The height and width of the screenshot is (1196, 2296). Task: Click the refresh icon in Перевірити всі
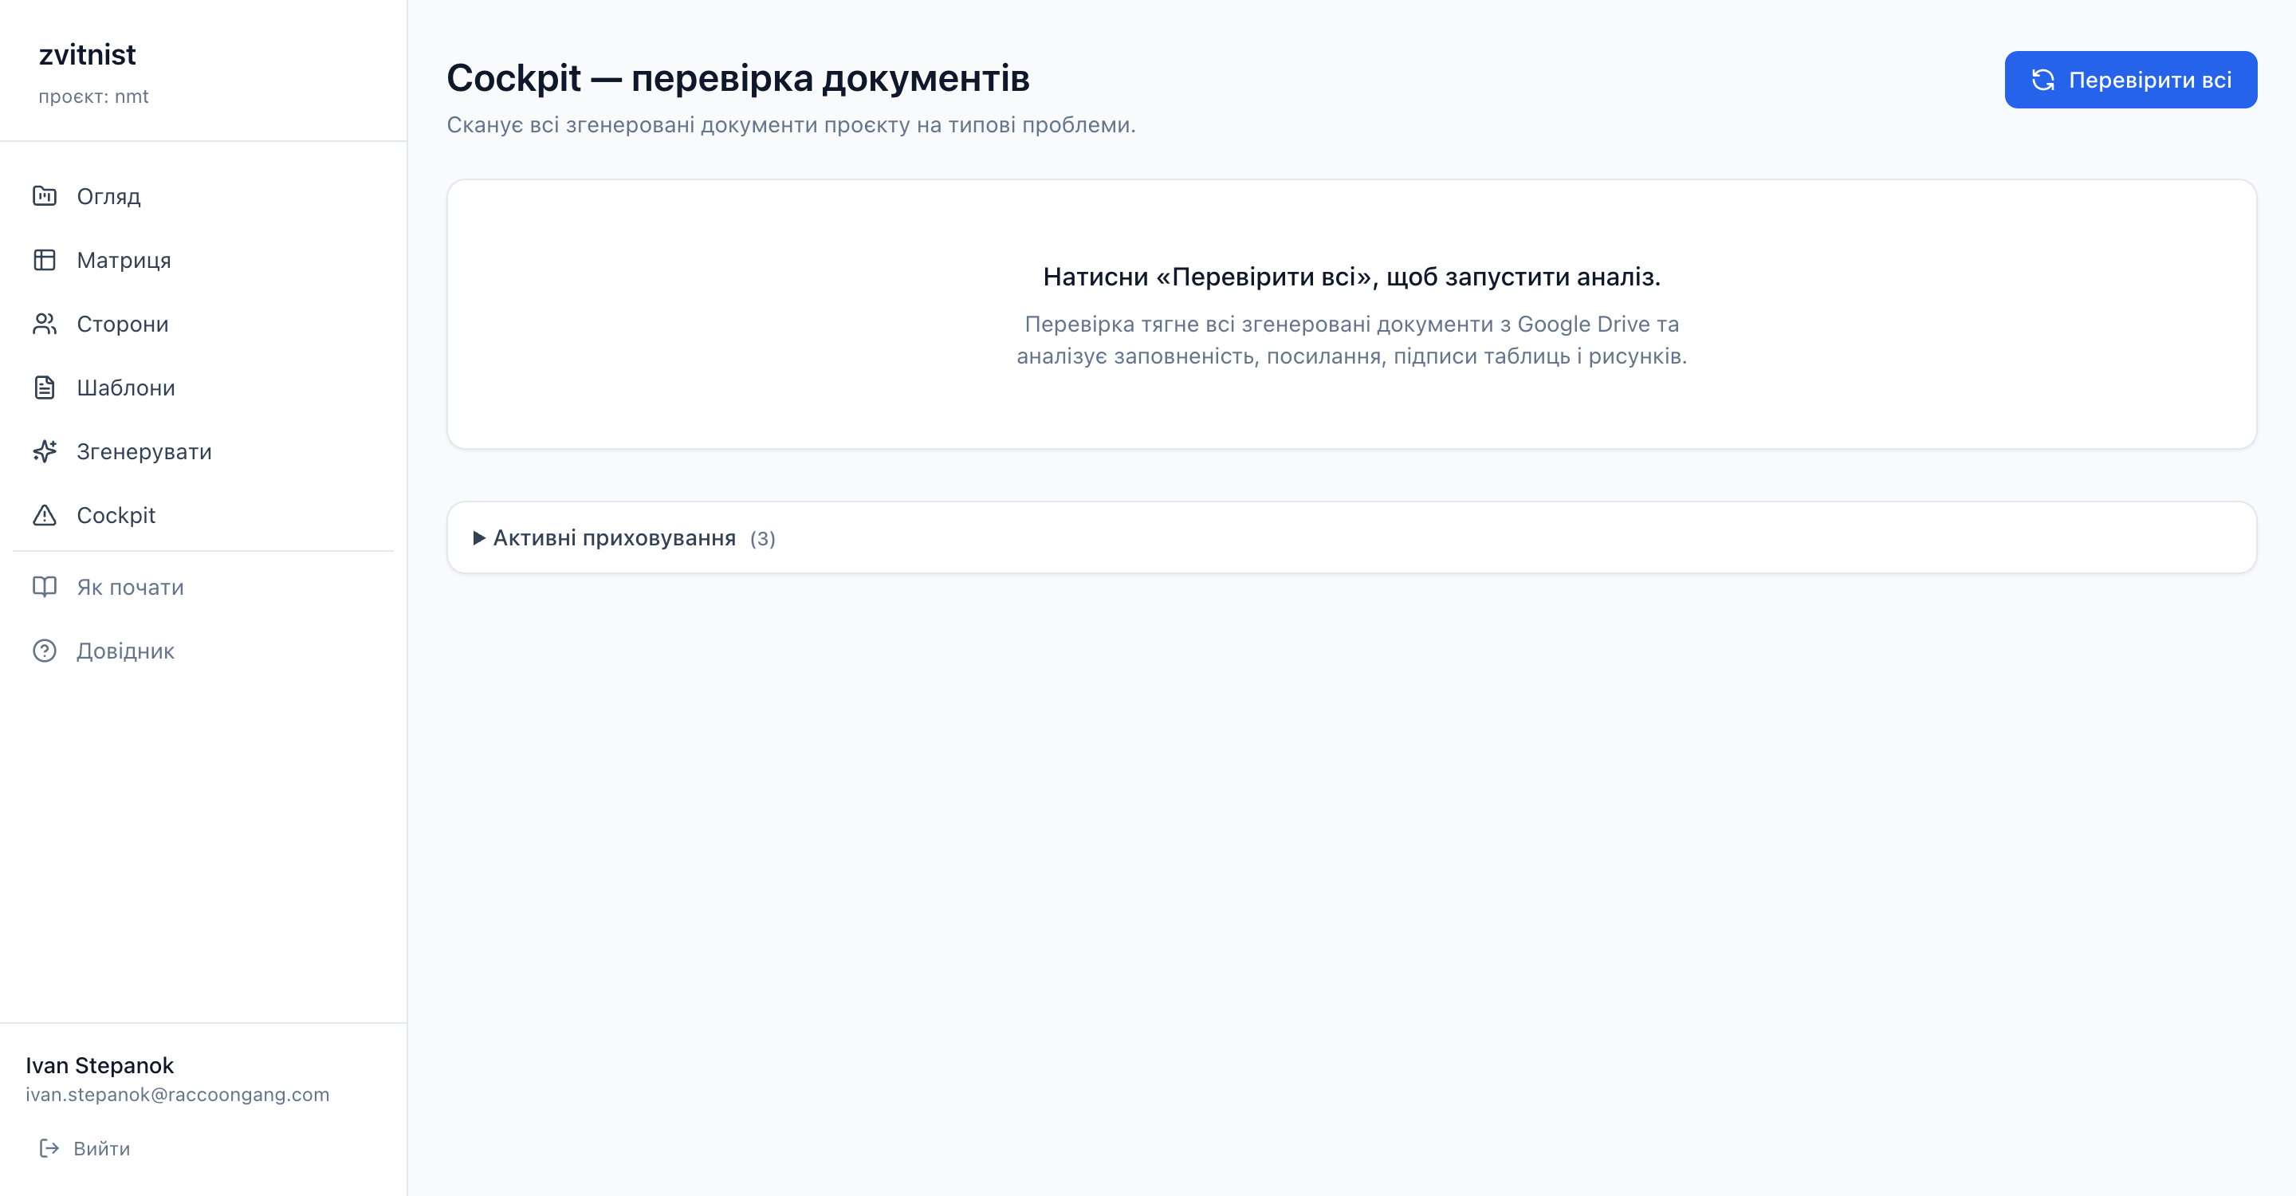(x=2042, y=81)
